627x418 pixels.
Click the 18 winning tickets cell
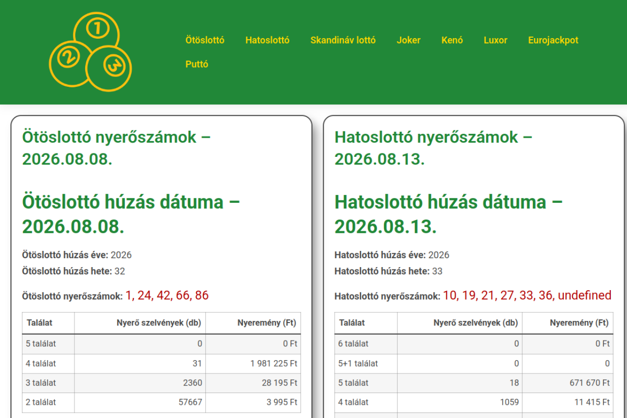pos(460,383)
